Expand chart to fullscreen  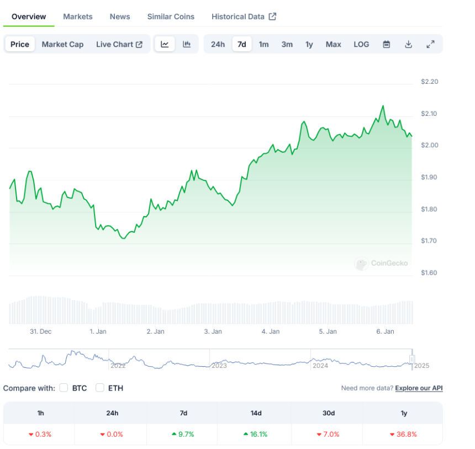coord(430,44)
